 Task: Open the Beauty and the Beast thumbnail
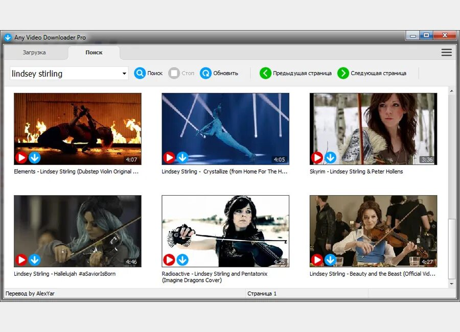click(374, 231)
